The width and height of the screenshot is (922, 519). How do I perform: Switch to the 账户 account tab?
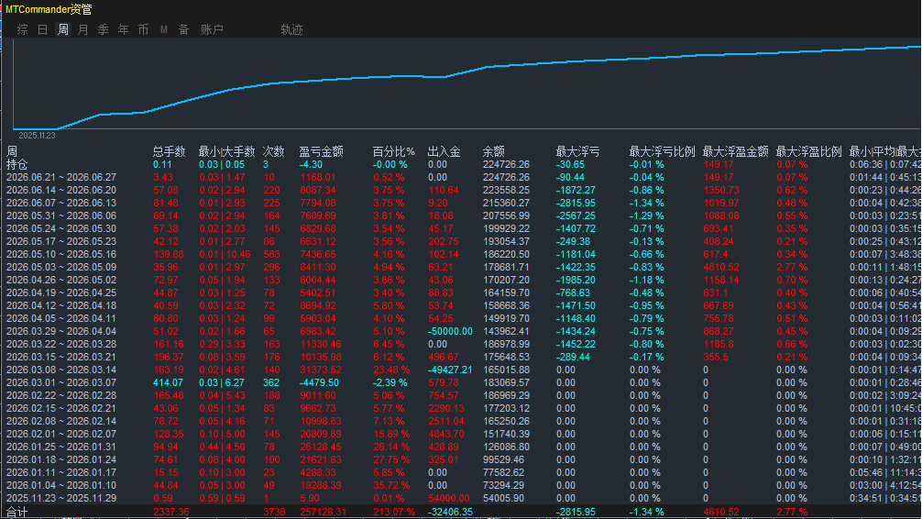tap(212, 29)
